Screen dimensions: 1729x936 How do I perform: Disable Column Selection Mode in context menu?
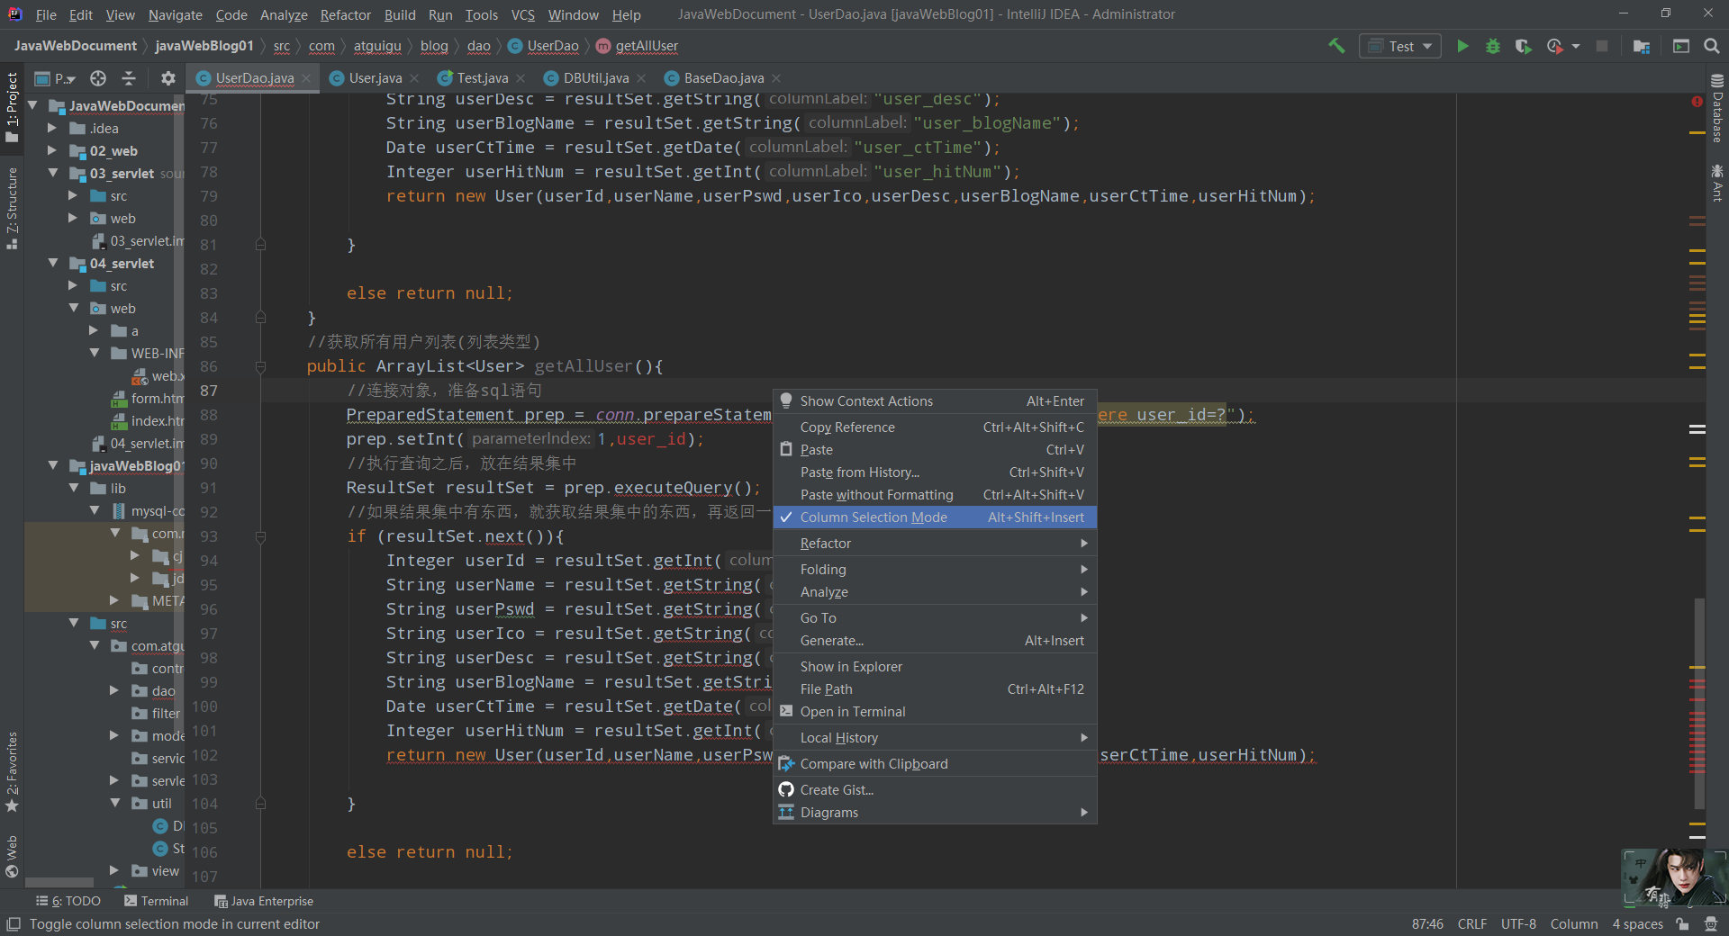[x=874, y=517]
